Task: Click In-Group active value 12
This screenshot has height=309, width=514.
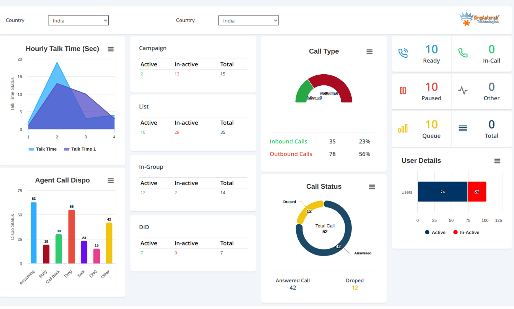Action: point(143,193)
